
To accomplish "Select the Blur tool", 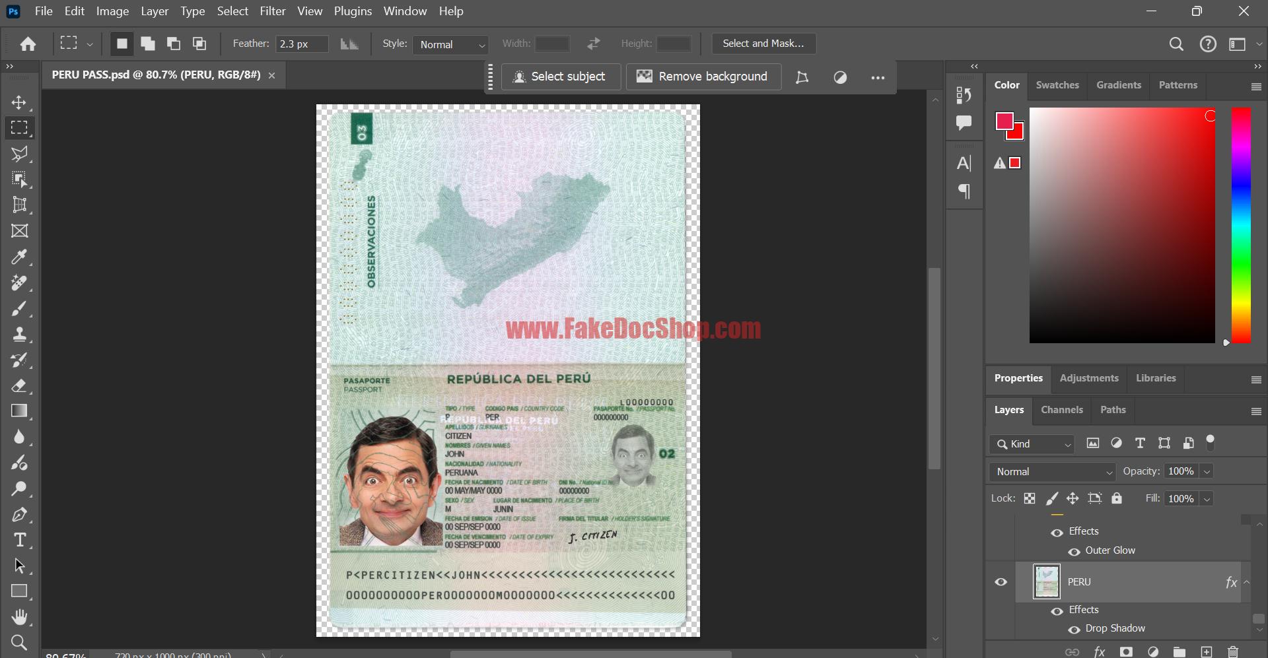I will [19, 437].
